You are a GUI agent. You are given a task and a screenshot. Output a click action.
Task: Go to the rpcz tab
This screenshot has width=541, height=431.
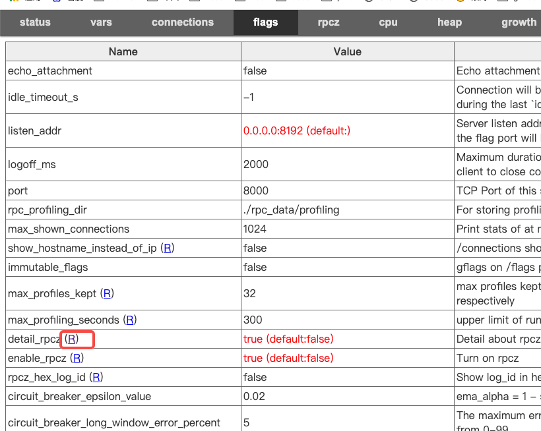click(329, 22)
